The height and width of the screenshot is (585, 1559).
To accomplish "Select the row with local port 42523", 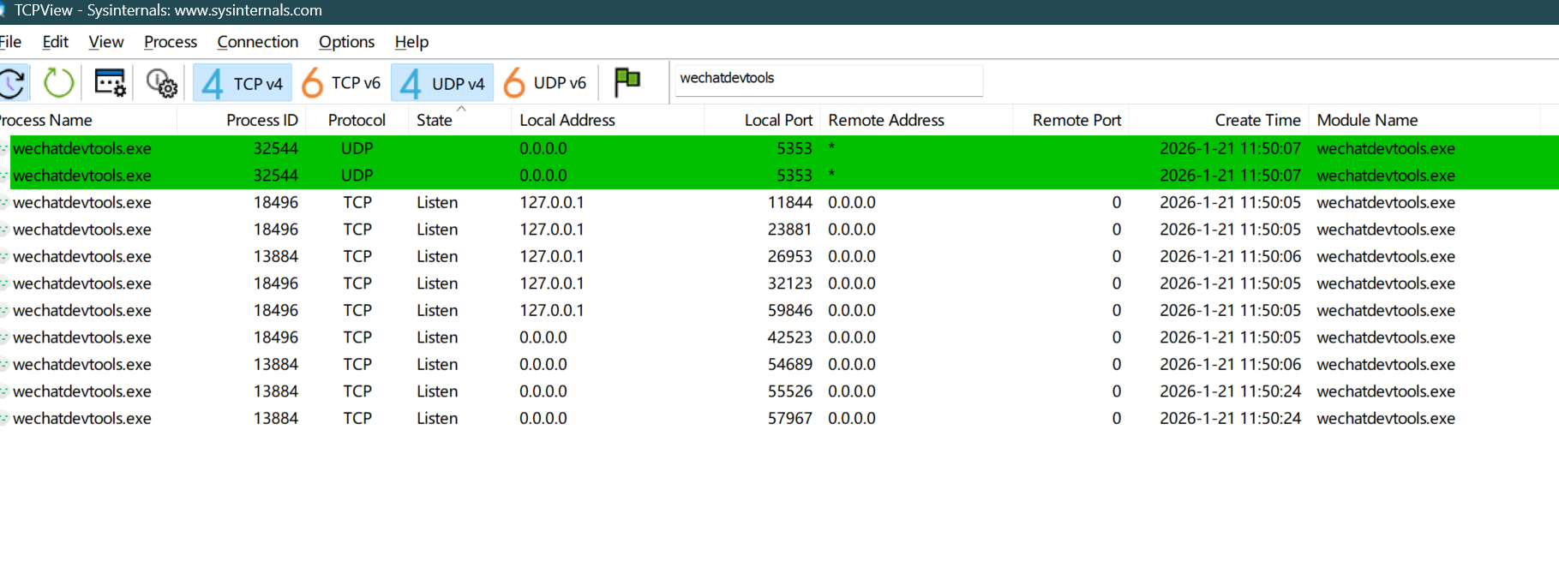I will click(779, 337).
